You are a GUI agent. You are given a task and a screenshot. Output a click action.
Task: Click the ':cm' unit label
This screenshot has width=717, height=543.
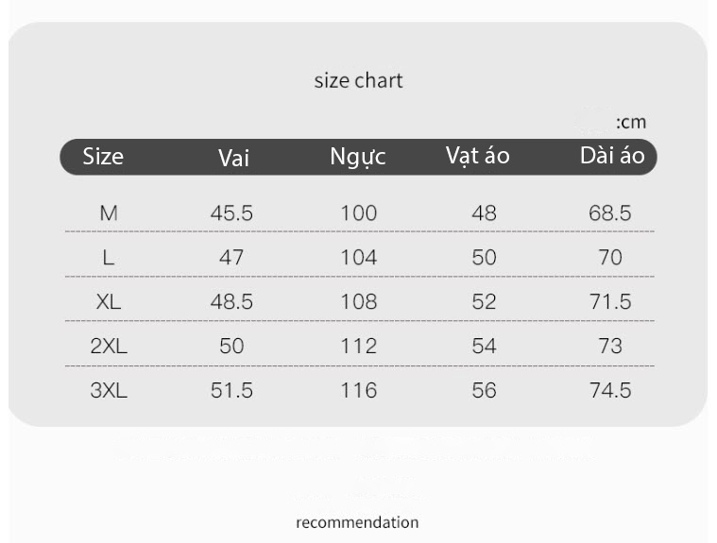click(631, 123)
